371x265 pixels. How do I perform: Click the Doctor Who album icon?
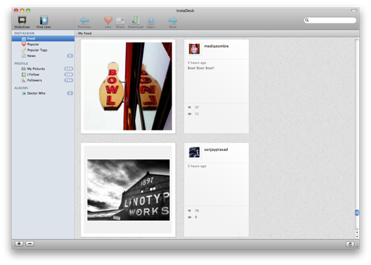(23, 93)
